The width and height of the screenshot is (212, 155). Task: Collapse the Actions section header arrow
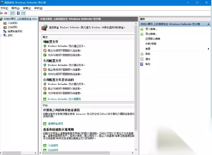pos(208,24)
